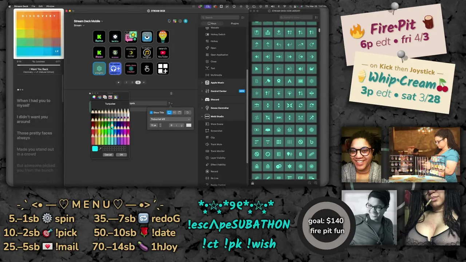This screenshot has width=466, height=262.
Task: Open the title color swatch
Action: click(x=189, y=125)
